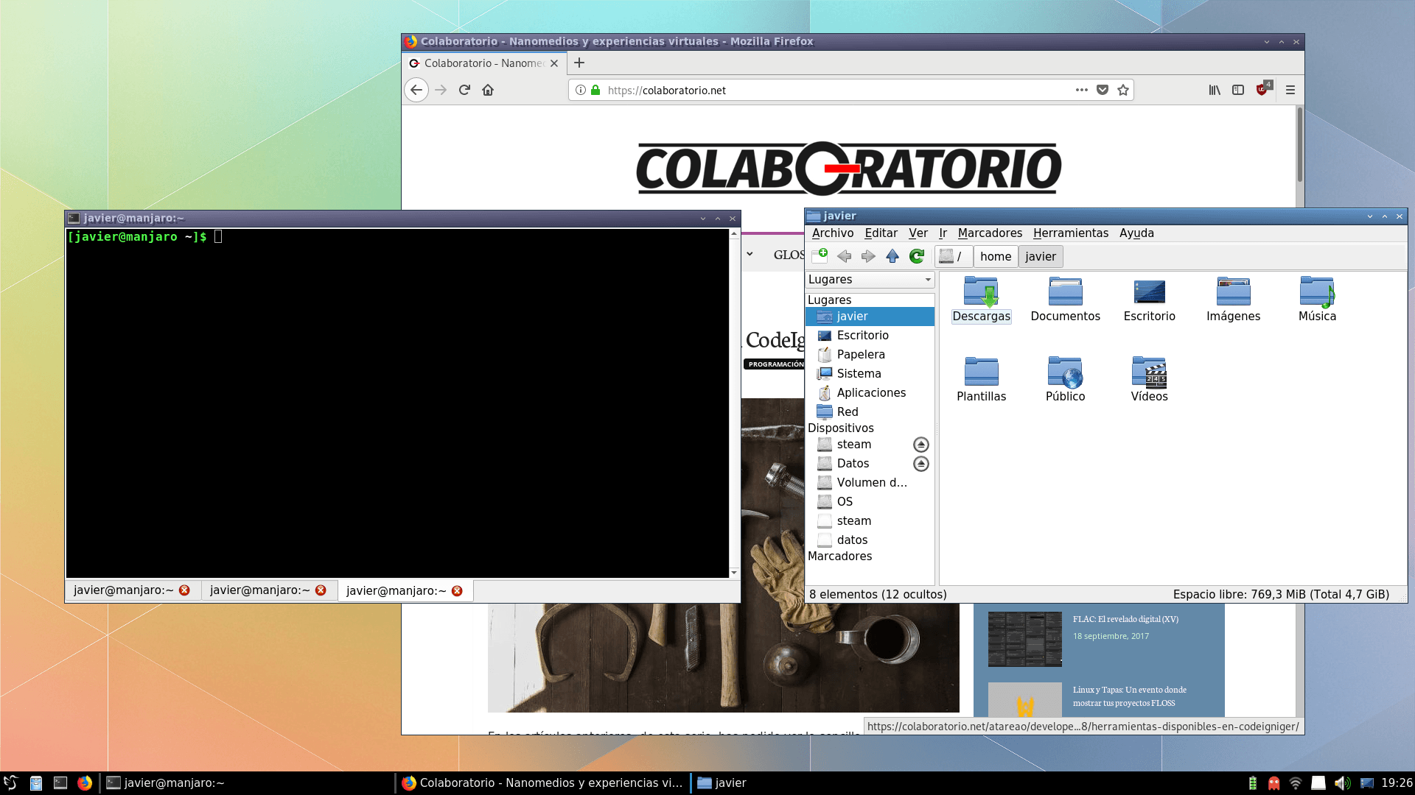Open the Marcadores menu

(x=990, y=233)
